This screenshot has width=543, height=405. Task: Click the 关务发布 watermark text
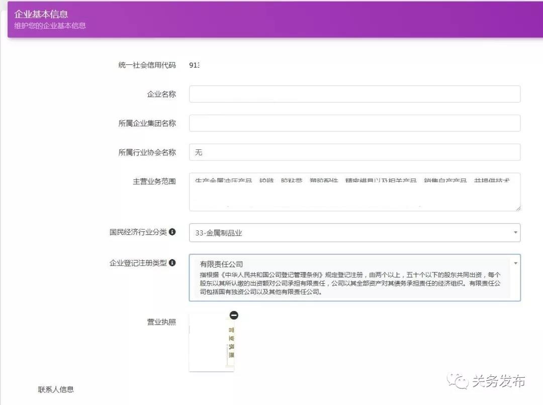click(x=498, y=381)
